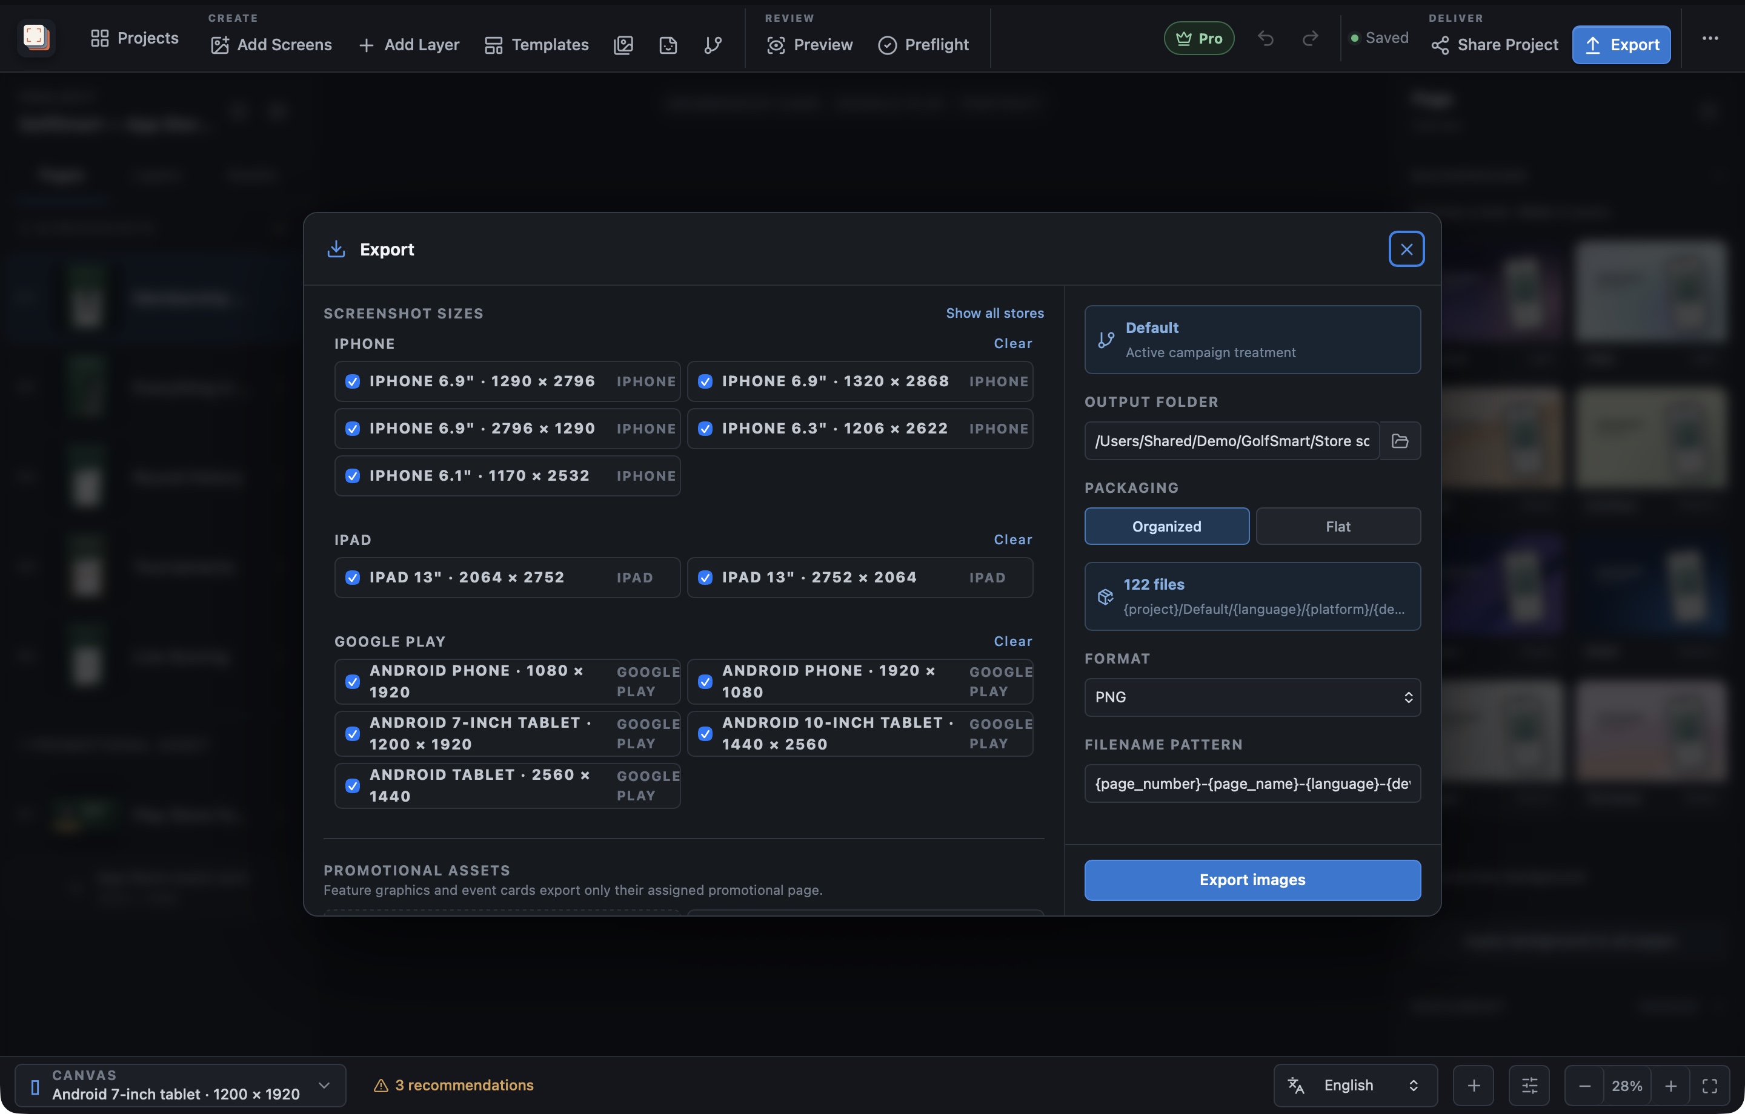
Task: Click the redo arrow icon
Action: coord(1309,38)
